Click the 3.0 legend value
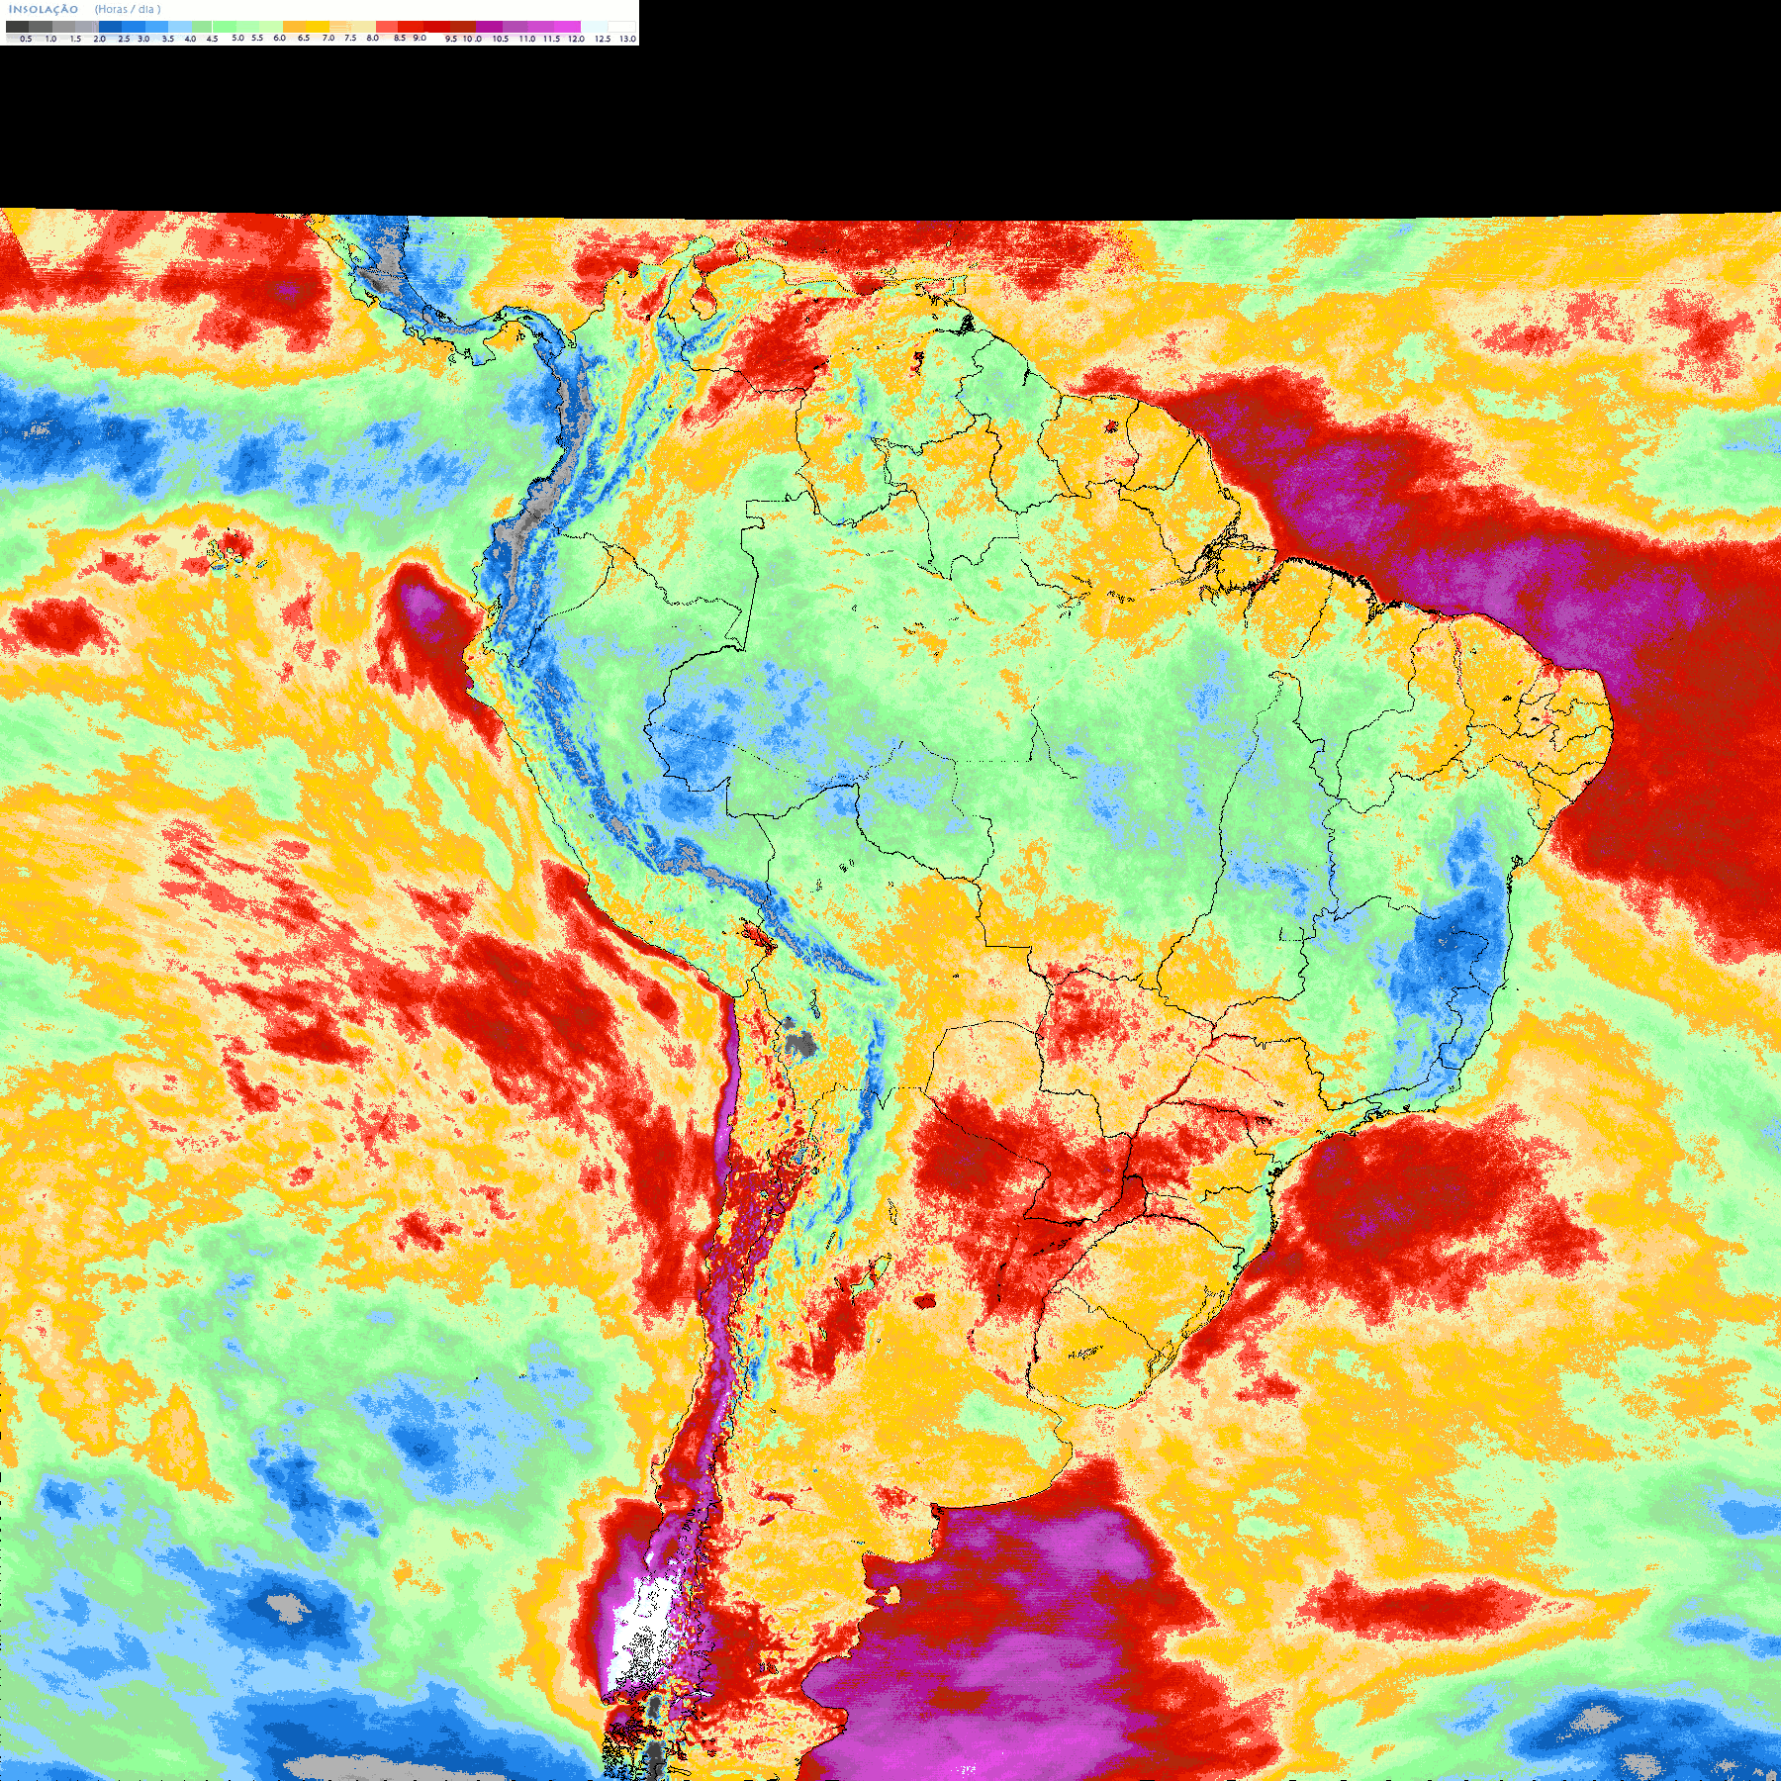Image resolution: width=1781 pixels, height=1781 pixels. [x=143, y=39]
